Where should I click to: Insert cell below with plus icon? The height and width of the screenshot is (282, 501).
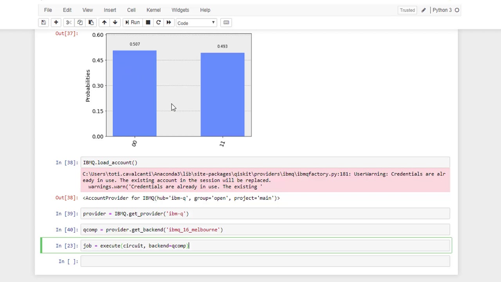(56, 23)
